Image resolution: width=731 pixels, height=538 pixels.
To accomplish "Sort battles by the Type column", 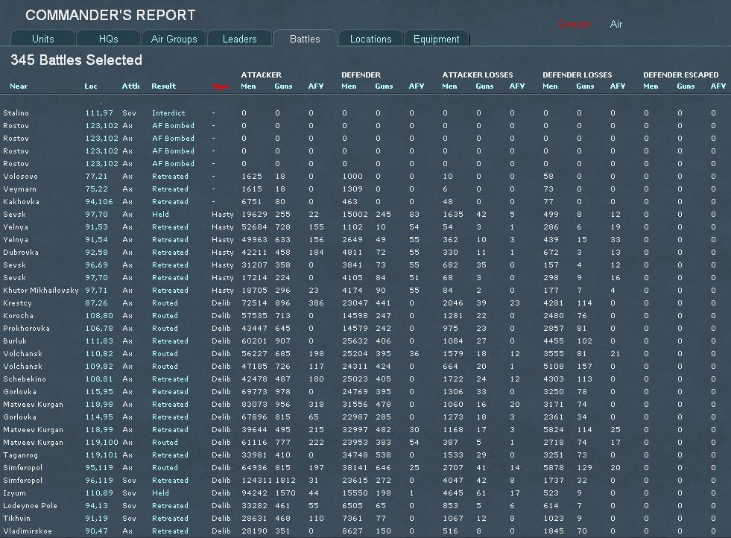I will [220, 86].
